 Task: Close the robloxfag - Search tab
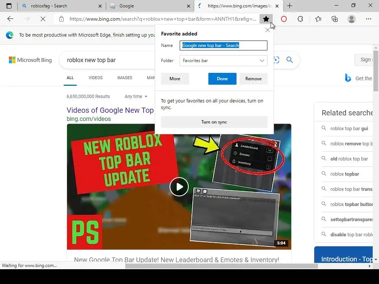point(100,6)
